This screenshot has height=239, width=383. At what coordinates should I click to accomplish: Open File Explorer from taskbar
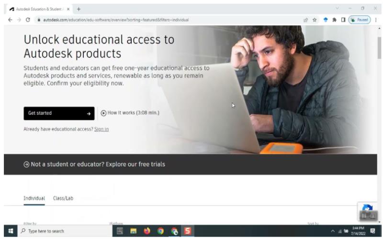tap(134, 231)
